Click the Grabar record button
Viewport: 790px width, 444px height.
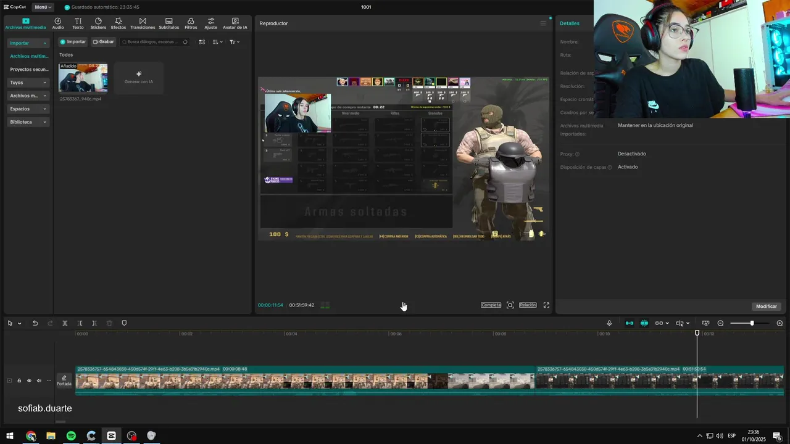coord(103,42)
